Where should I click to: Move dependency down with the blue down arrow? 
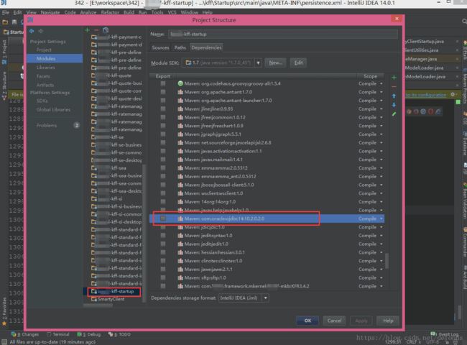pyautogui.click(x=394, y=105)
